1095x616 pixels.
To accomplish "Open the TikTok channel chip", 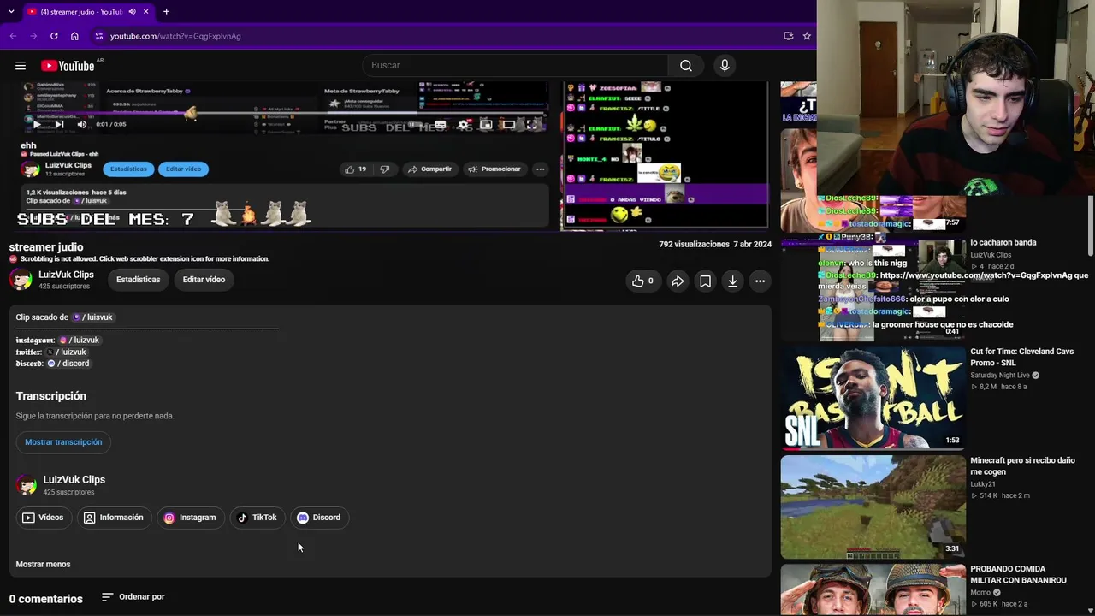I will pos(257,518).
